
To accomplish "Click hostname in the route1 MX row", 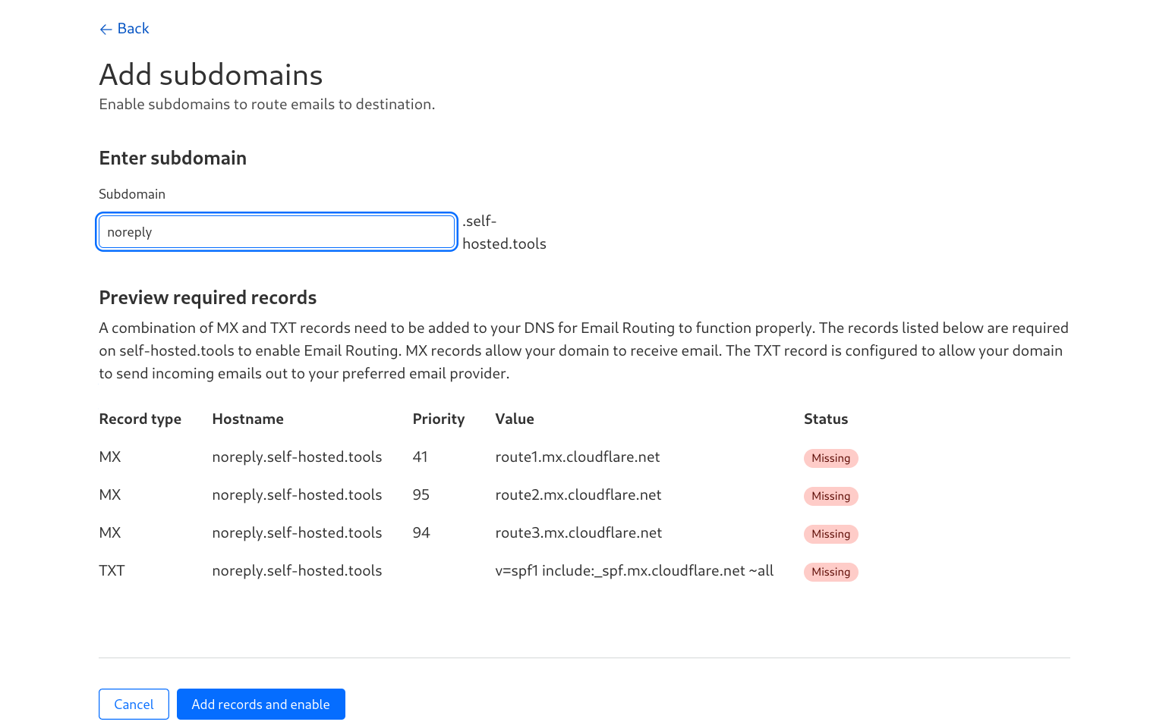I will [297, 457].
